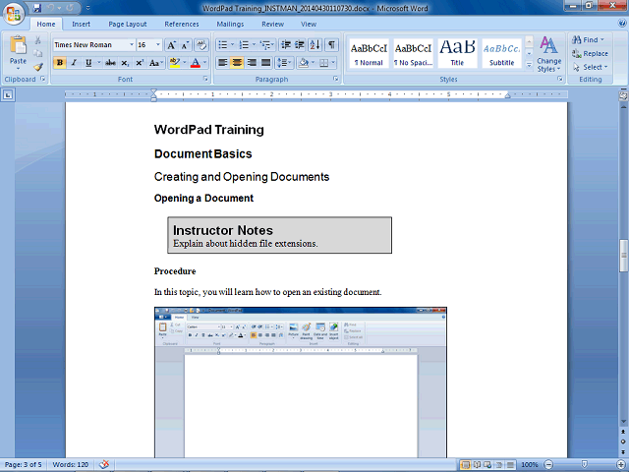This screenshot has width=629, height=472.
Task: Open the Borders dropdown arrow
Action: [x=333, y=63]
